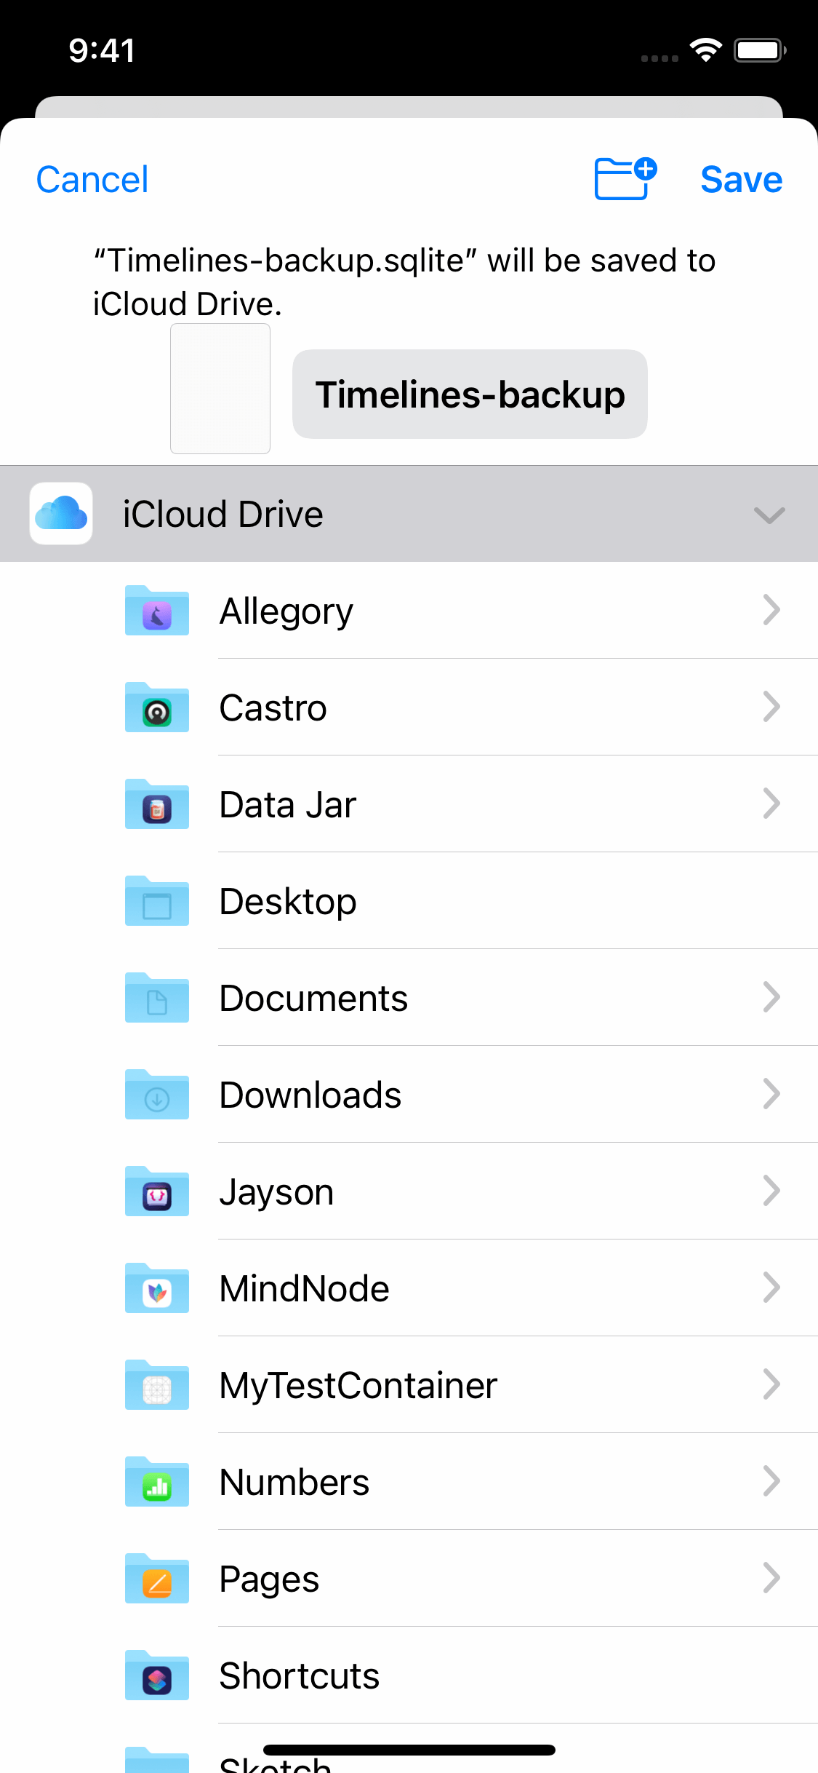
Task: Expand the MindNode folder chevron
Action: click(x=771, y=1288)
